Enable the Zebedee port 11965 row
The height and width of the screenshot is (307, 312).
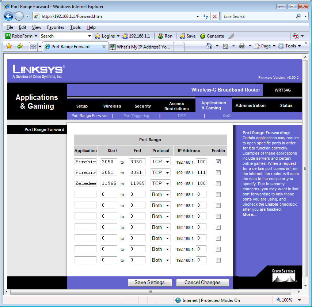pos(218,184)
